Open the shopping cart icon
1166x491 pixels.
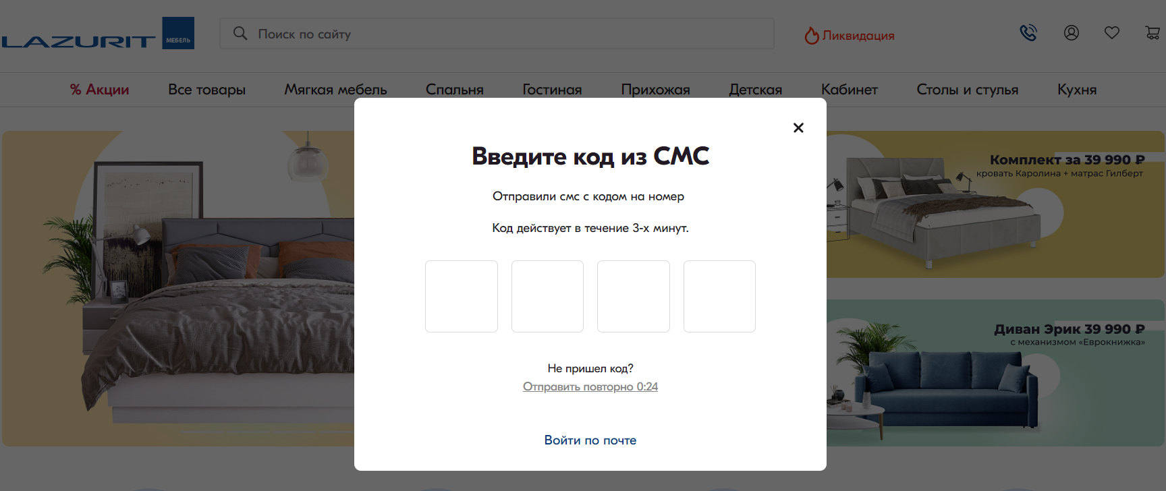click(x=1153, y=32)
